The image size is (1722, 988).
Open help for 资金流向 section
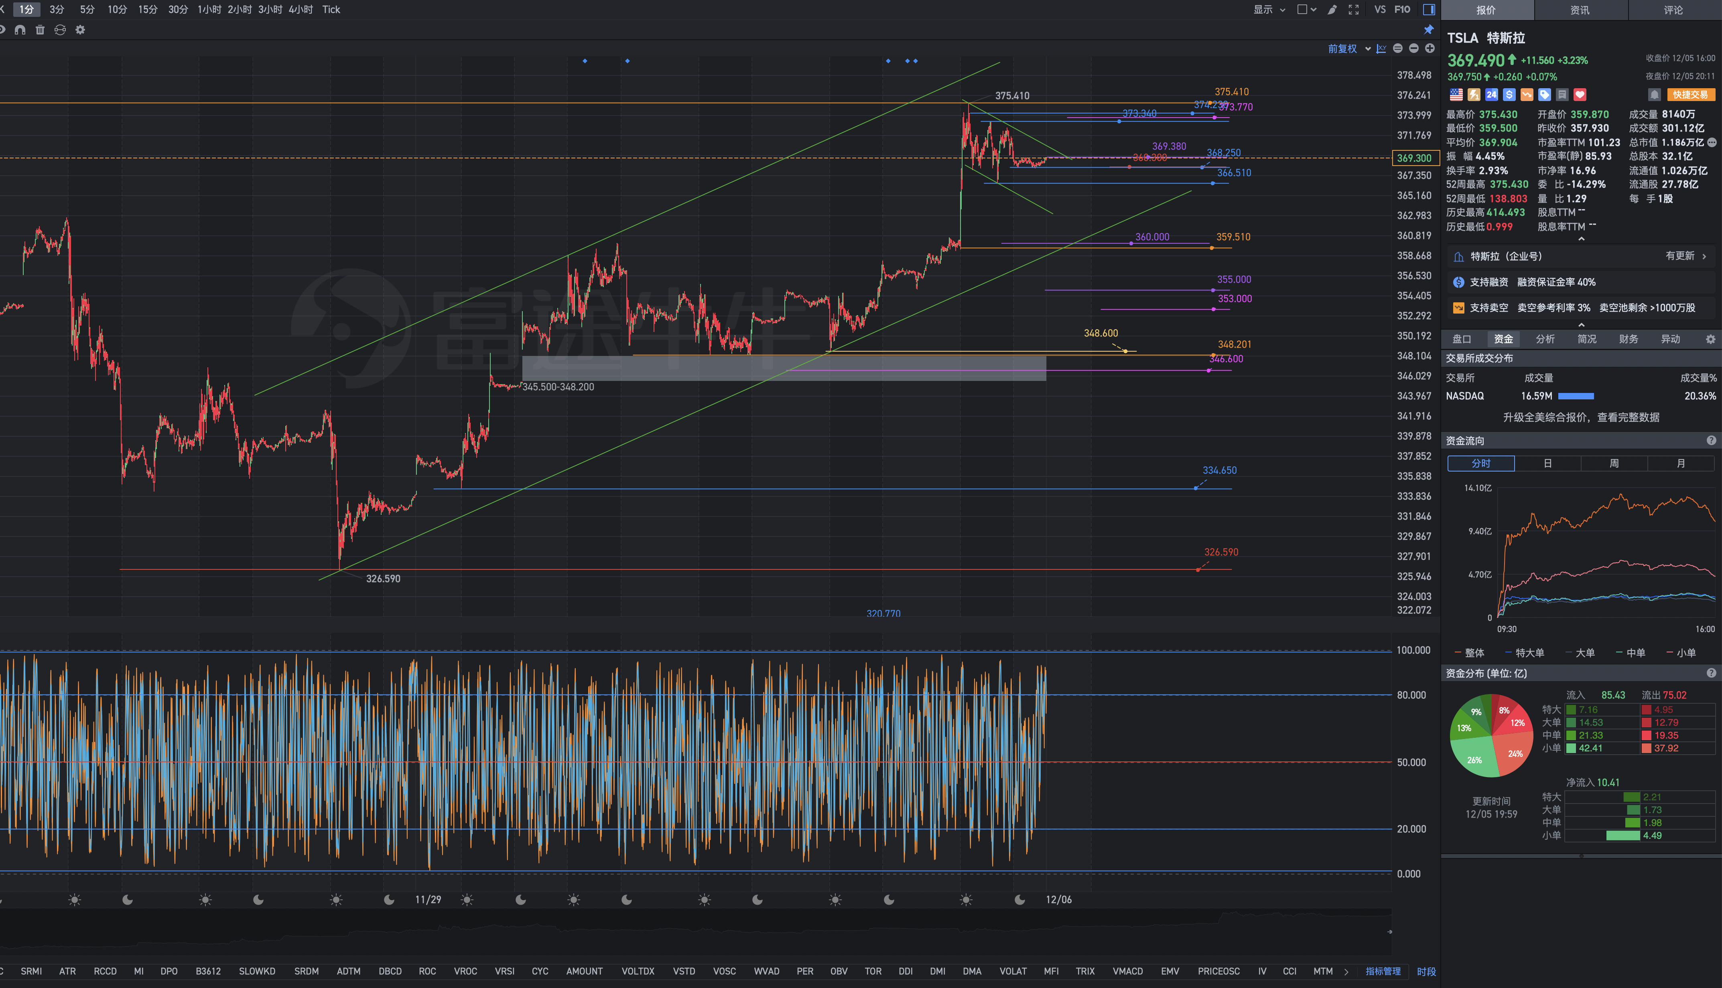point(1711,441)
